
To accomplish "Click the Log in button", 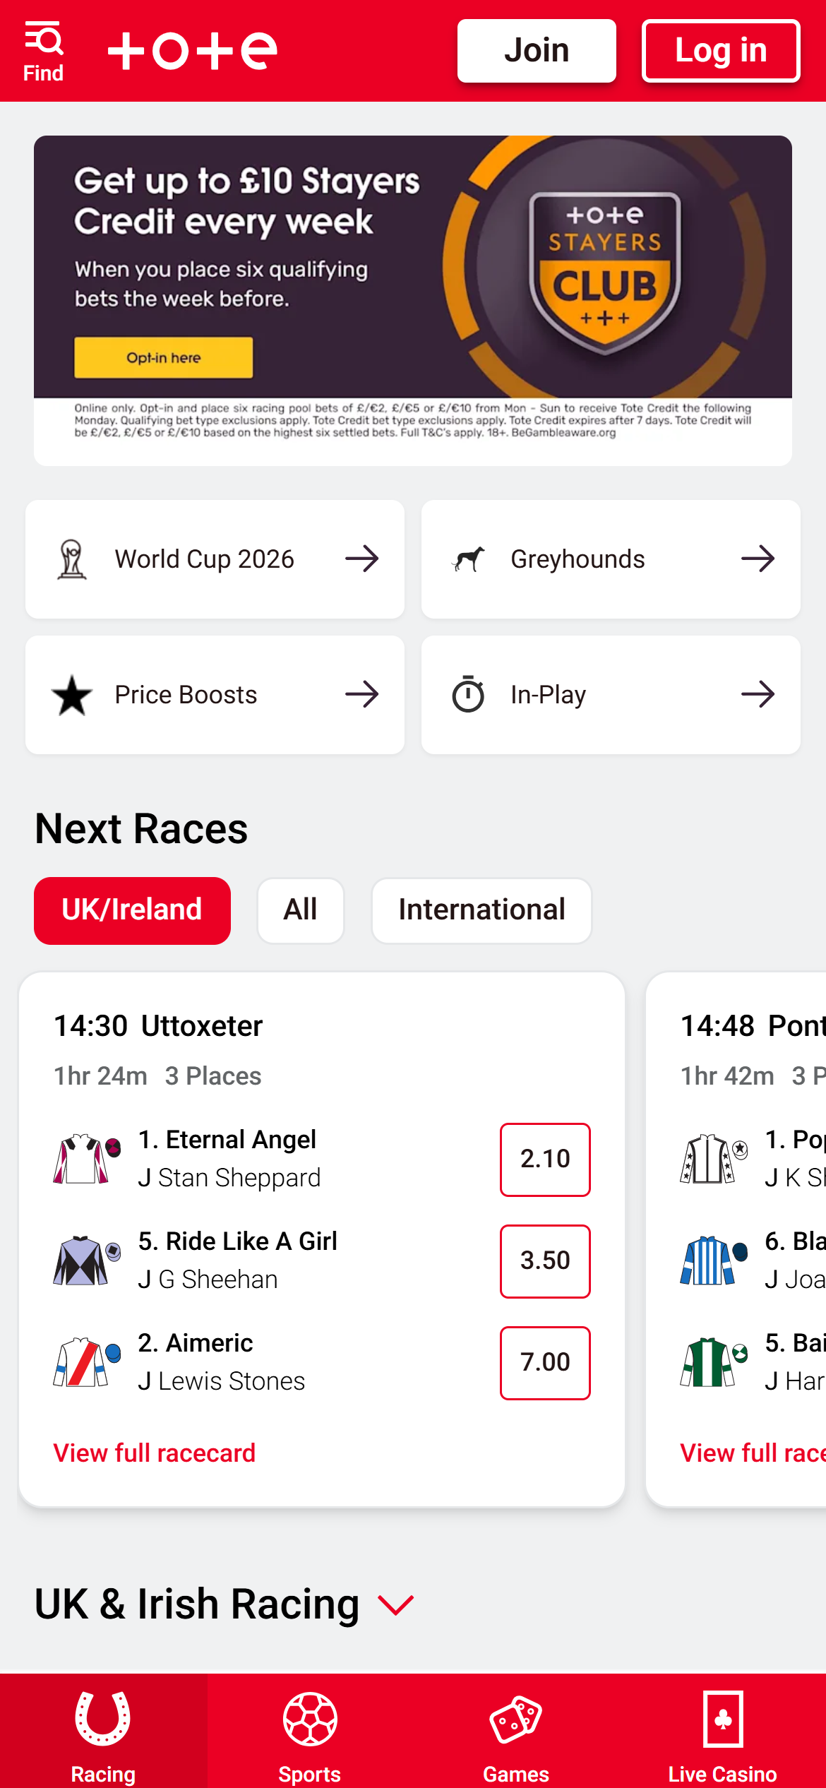I will pos(721,51).
